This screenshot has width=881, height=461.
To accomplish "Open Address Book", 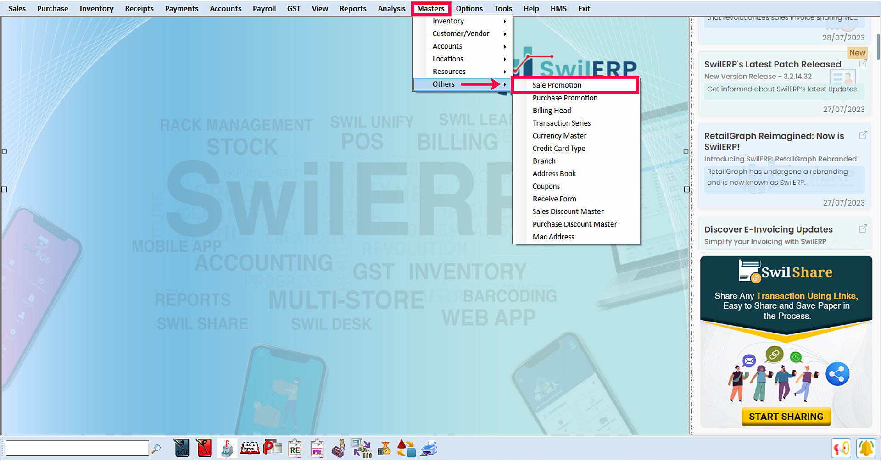I will (x=576, y=173).
